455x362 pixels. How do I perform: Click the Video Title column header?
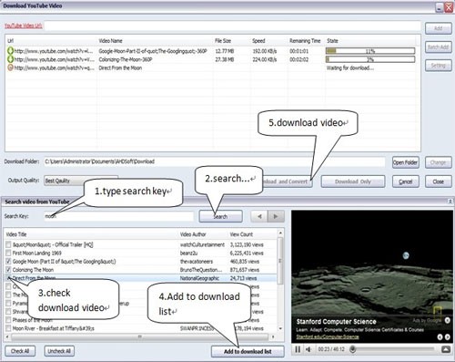pos(16,234)
